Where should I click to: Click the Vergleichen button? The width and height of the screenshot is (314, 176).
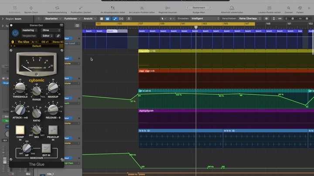tap(30, 36)
